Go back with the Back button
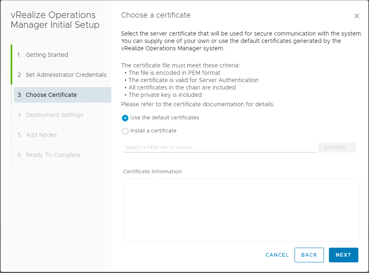 point(309,255)
